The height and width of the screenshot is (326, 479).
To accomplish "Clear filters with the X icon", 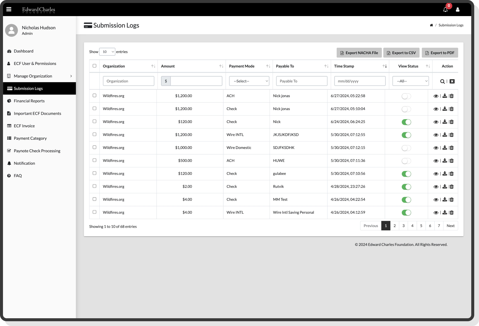I will click(x=452, y=81).
